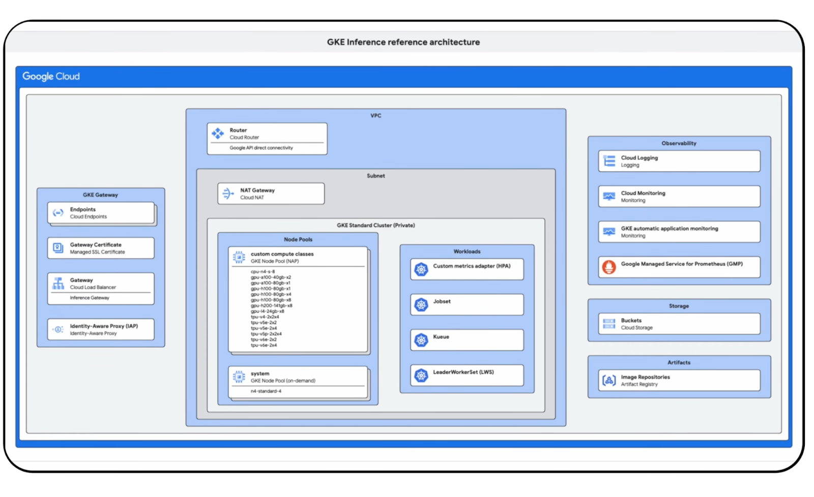
Task: Click the Cloud Endpoints icon
Action: point(58,213)
